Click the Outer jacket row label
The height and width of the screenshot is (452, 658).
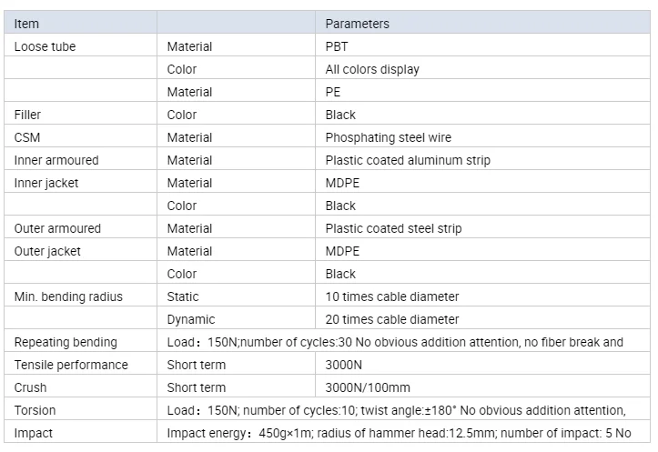(x=47, y=251)
